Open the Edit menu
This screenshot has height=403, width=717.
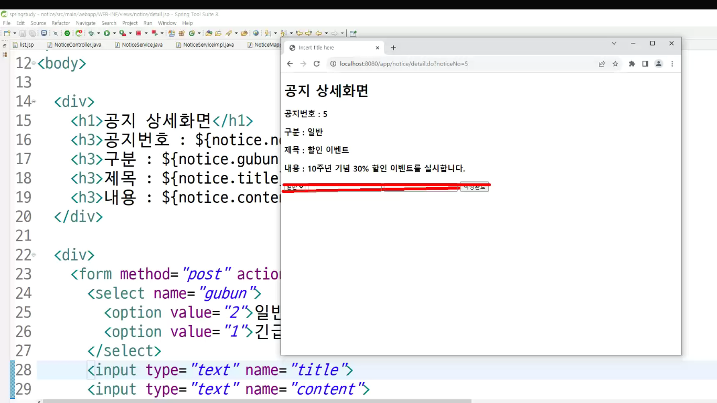tap(20, 23)
